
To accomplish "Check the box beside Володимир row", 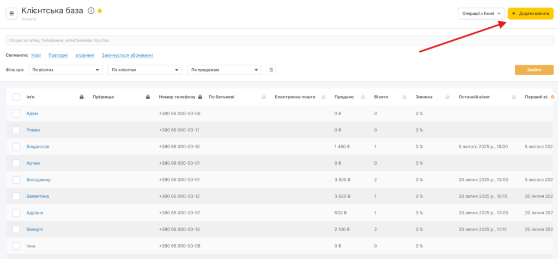I will 16,180.
